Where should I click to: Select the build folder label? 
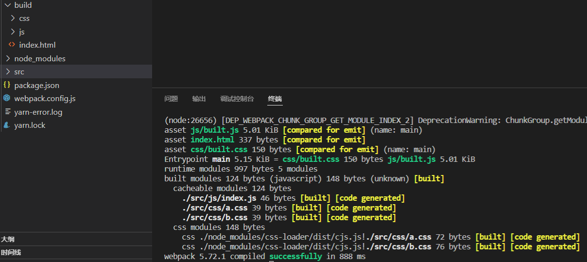click(23, 5)
